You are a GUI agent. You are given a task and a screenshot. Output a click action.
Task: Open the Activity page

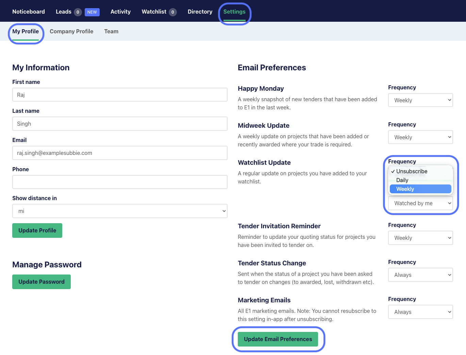(120, 12)
